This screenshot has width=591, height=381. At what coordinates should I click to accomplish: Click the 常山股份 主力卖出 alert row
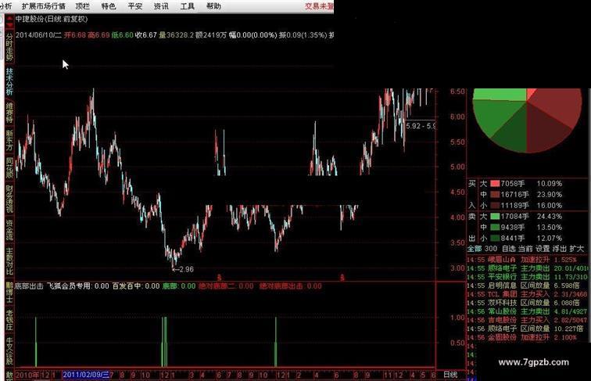click(528, 311)
